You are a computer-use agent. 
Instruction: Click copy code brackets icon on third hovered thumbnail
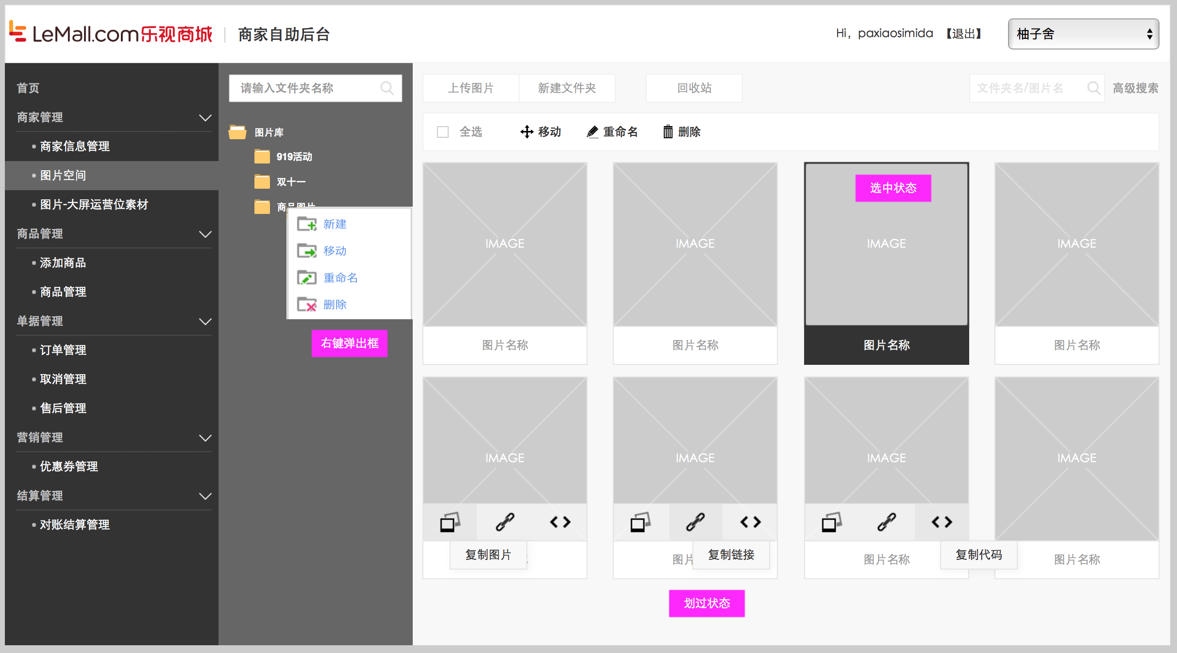(x=942, y=522)
